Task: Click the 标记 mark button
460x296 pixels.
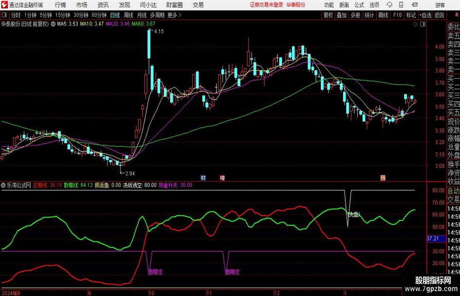Action: [411, 15]
